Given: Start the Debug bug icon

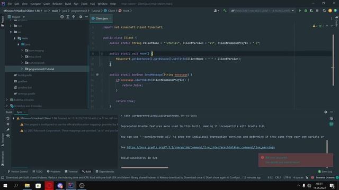Looking at the screenshot, I should (x=306, y=11).
